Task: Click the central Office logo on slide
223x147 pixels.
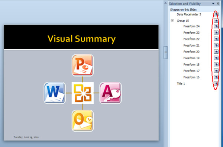Action: pyautogui.click(x=83, y=93)
